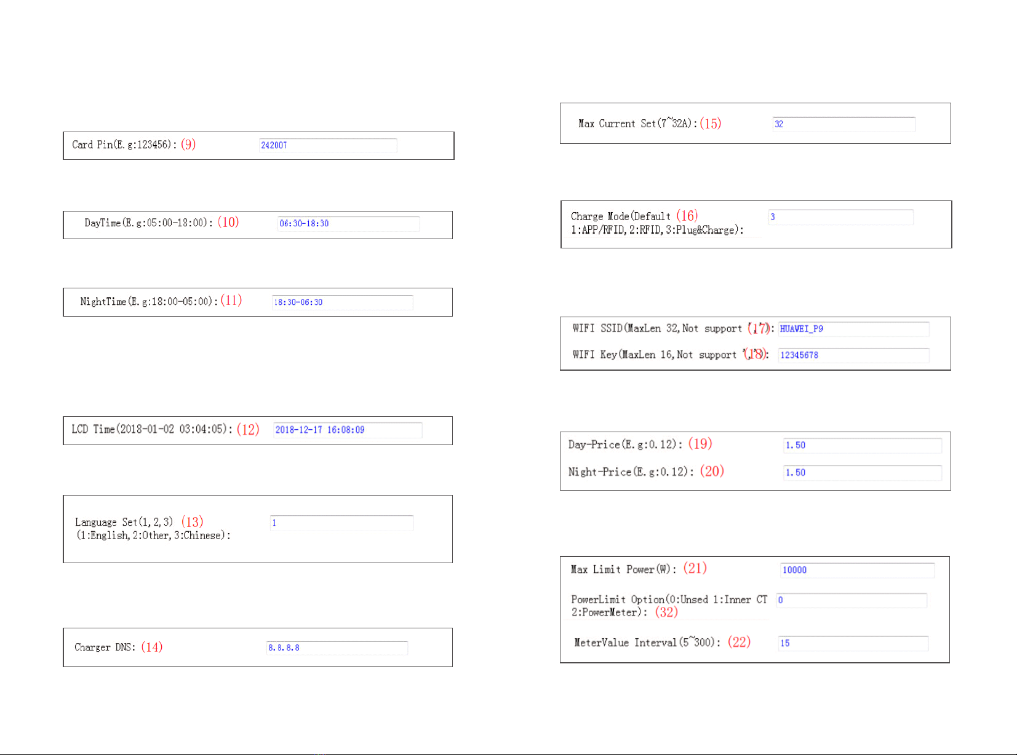Click the Night-Price input field

863,473
